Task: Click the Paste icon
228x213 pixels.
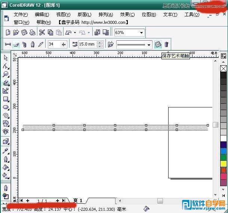Action: pyautogui.click(x=59, y=32)
